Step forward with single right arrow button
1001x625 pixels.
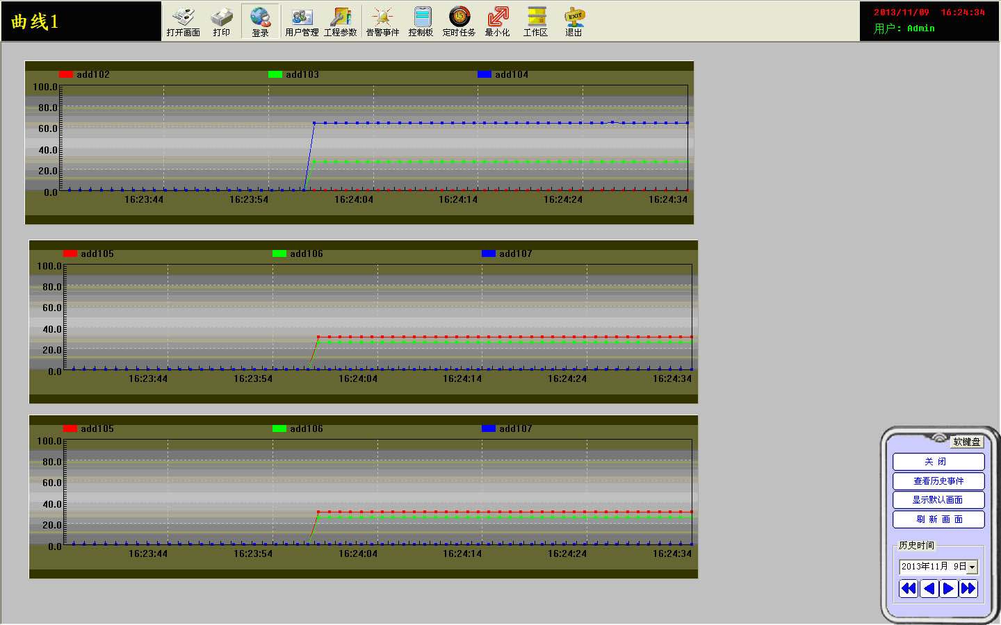click(948, 589)
